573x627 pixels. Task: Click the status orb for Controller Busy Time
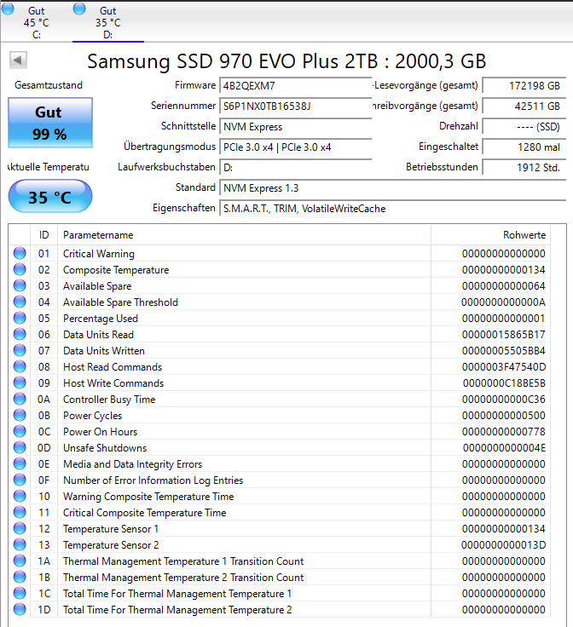(x=20, y=399)
